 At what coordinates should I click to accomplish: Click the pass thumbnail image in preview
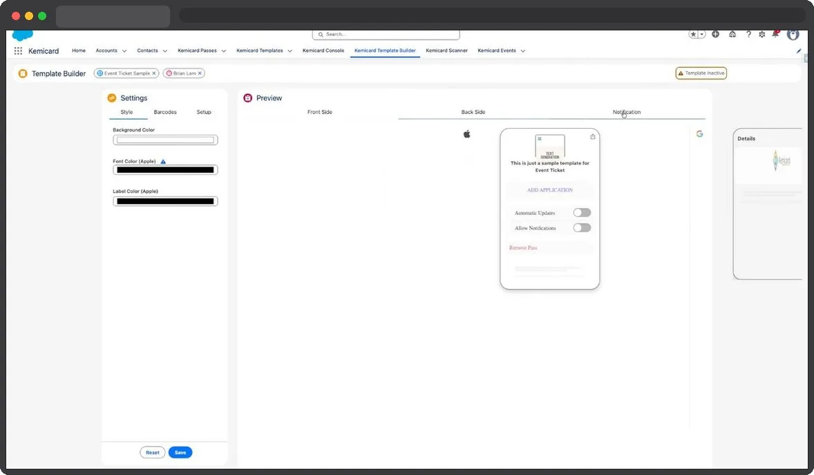pyautogui.click(x=550, y=147)
